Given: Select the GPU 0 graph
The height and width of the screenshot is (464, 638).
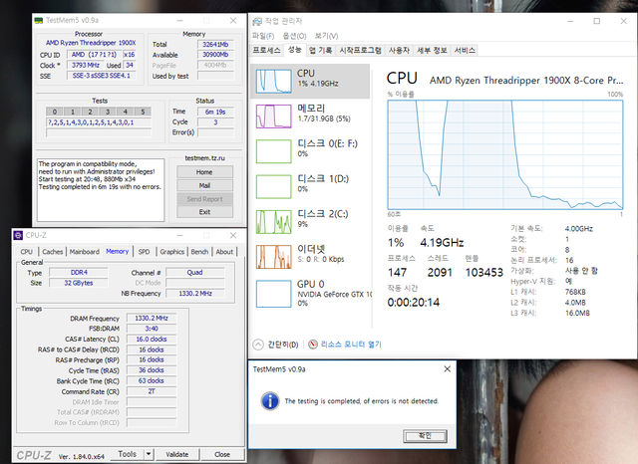Looking at the screenshot, I should (x=273, y=294).
